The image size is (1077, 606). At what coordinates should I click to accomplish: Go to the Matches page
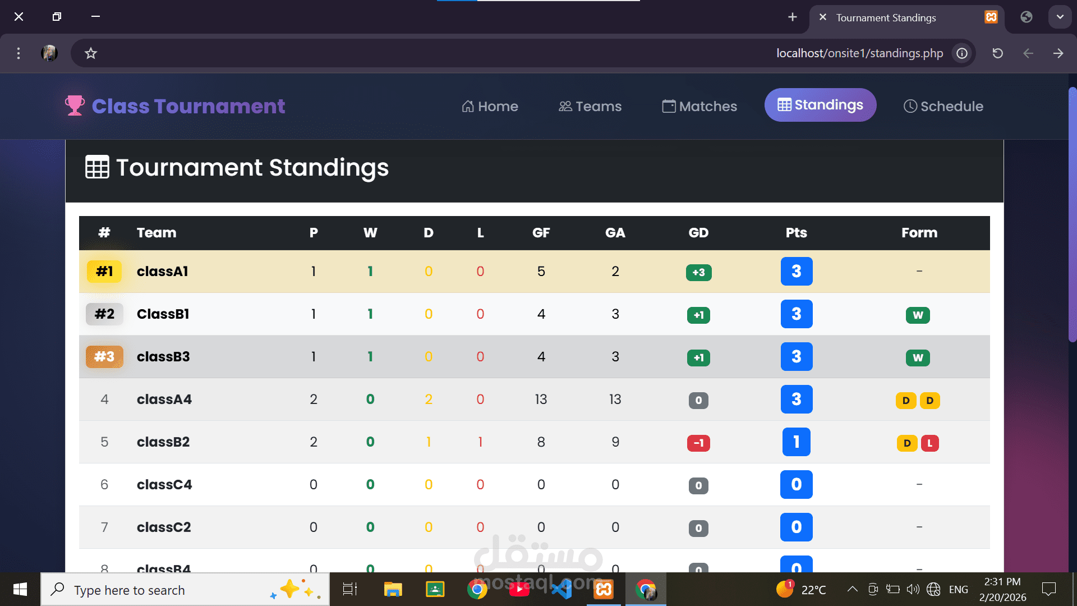tap(699, 106)
